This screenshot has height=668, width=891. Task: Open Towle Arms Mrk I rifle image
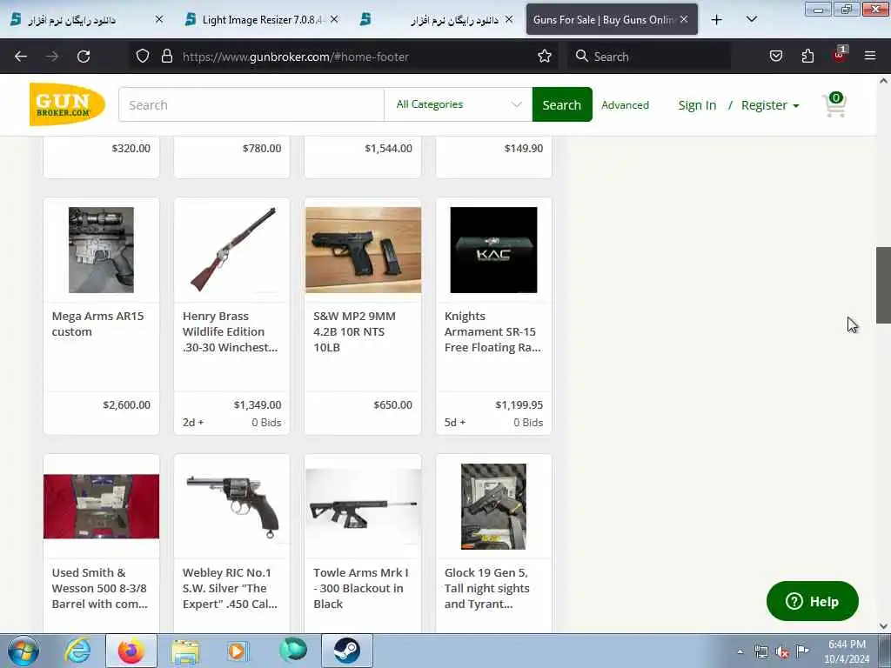tap(363, 507)
